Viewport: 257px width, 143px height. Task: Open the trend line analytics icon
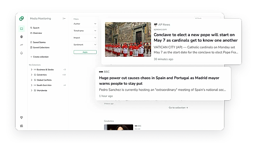pyautogui.click(x=21, y=45)
